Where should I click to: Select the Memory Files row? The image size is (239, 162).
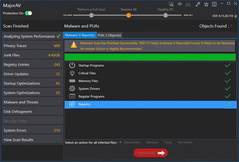(151, 81)
